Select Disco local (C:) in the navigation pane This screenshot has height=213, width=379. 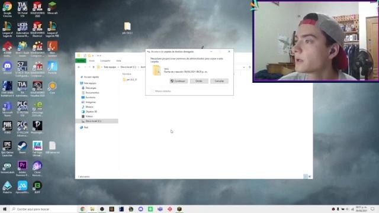[x=97, y=121]
